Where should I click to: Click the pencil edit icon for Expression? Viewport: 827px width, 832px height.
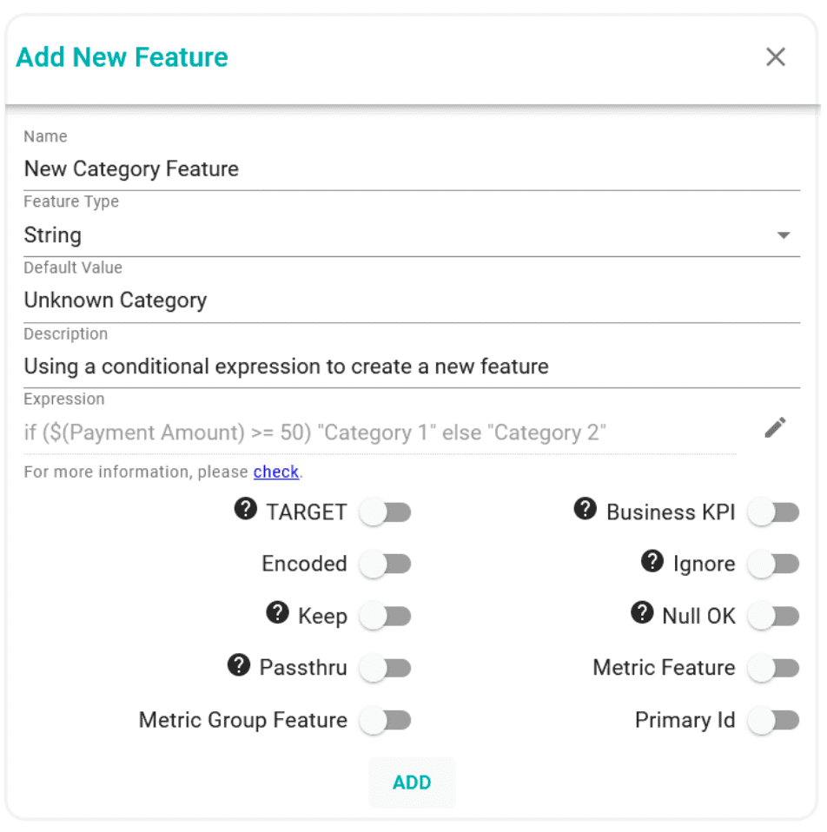point(775,428)
